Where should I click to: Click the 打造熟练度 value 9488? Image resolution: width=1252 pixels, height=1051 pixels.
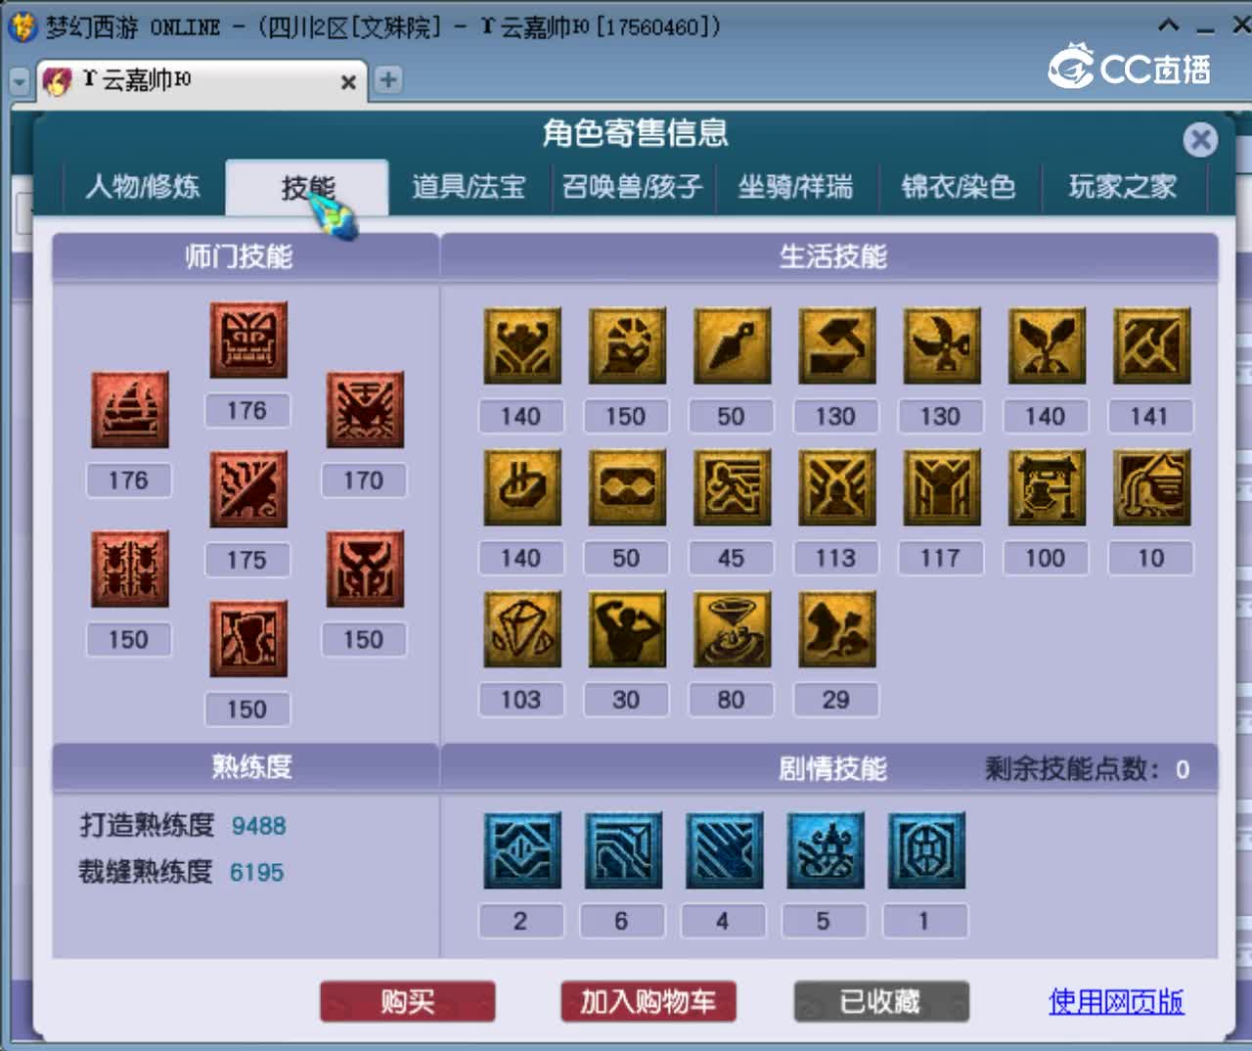pos(259,826)
